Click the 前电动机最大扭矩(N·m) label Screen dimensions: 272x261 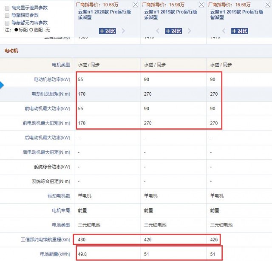pyautogui.click(x=46, y=123)
